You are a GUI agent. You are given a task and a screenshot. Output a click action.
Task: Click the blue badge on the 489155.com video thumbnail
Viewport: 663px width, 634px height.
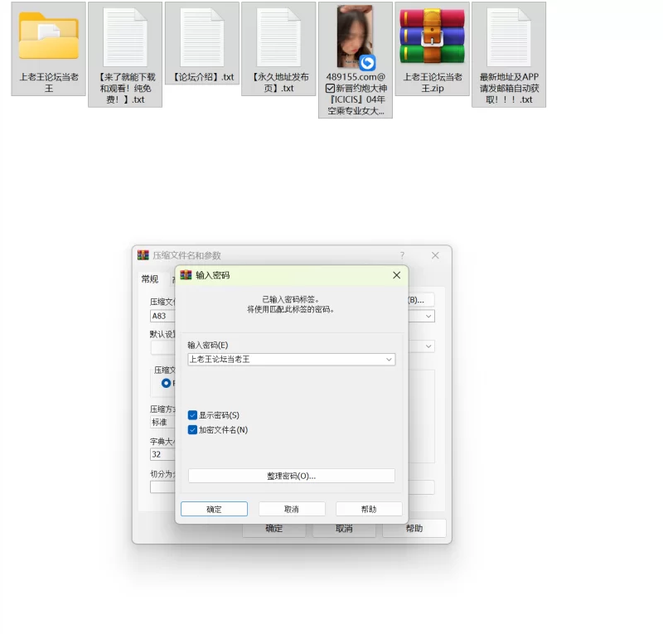point(367,63)
